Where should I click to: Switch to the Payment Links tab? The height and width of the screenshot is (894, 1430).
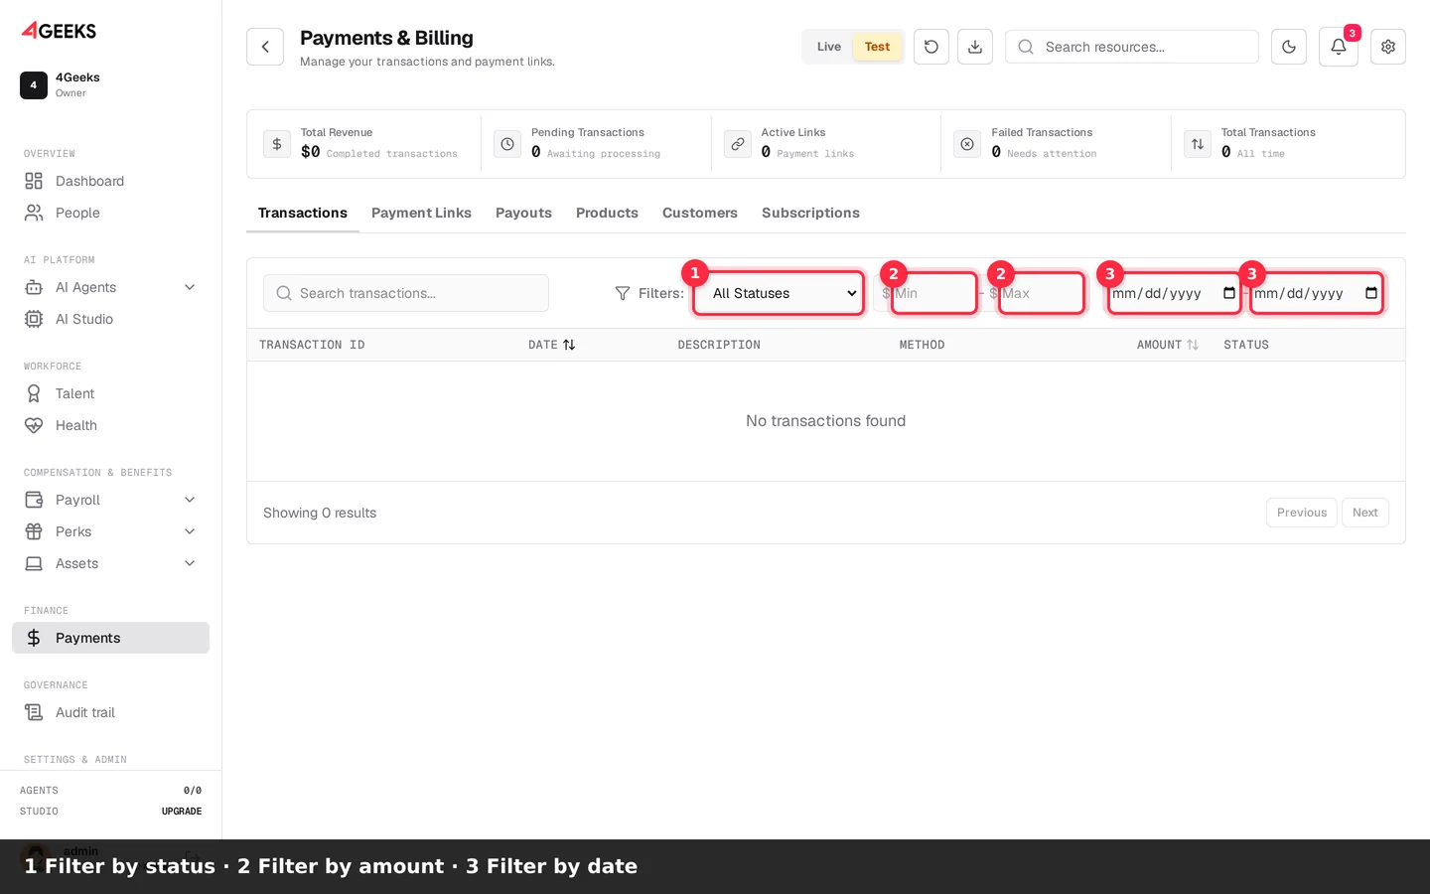pyautogui.click(x=421, y=213)
